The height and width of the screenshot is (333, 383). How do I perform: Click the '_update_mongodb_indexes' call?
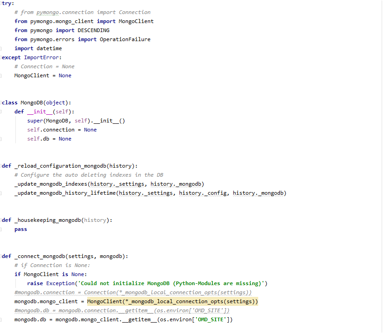tap(51, 184)
